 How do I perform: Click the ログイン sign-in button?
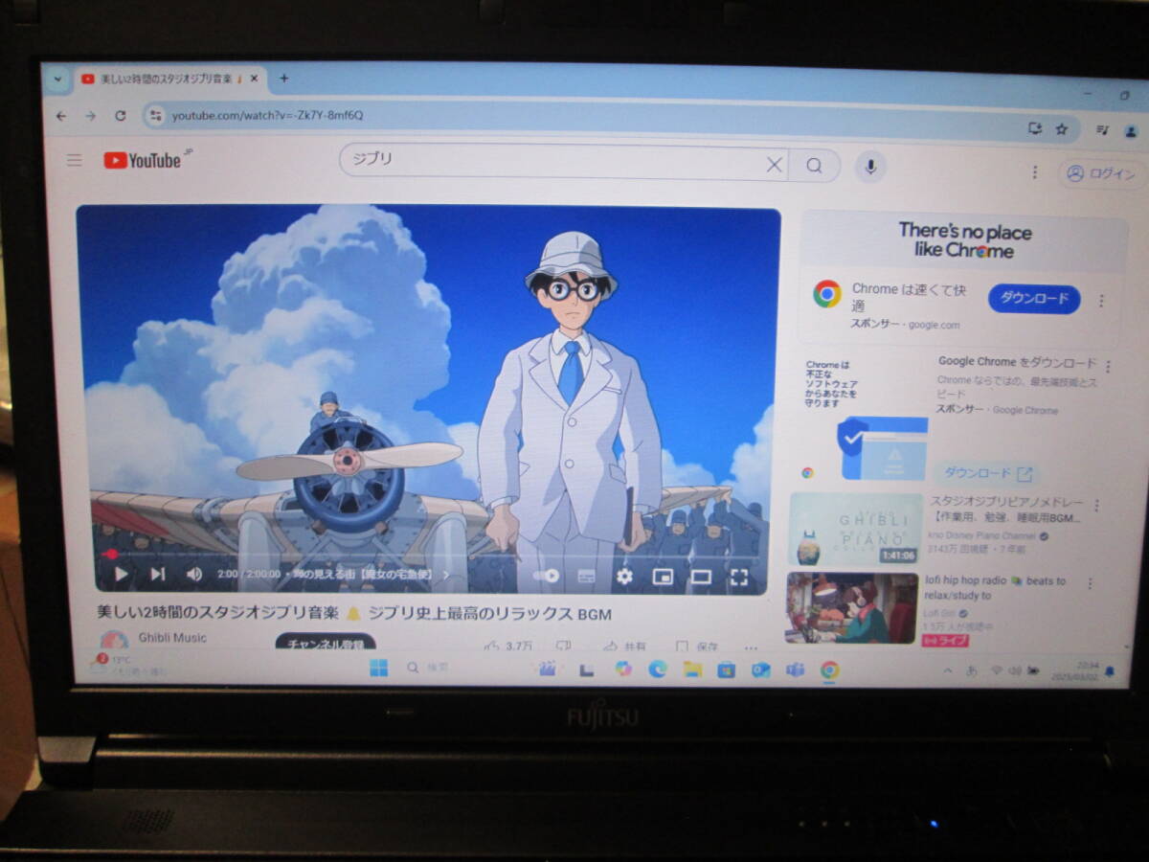tap(1101, 173)
